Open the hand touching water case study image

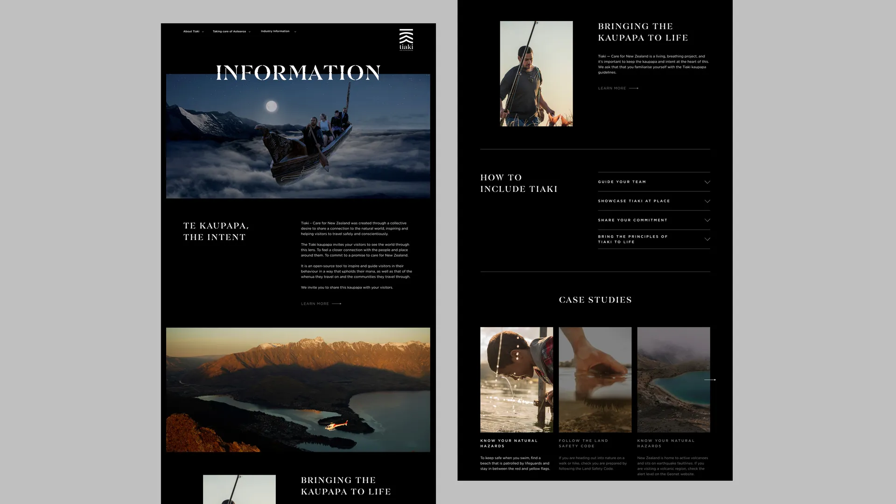pos(595,380)
